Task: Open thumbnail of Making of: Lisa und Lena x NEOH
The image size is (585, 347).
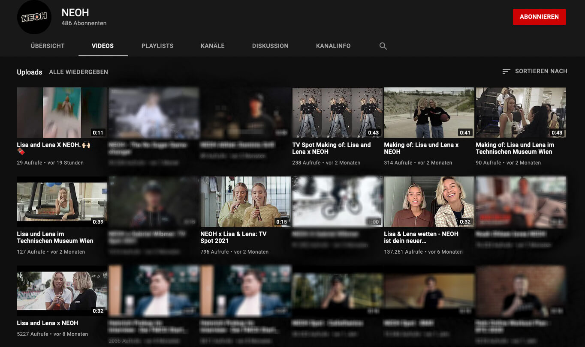Action: coord(429,113)
